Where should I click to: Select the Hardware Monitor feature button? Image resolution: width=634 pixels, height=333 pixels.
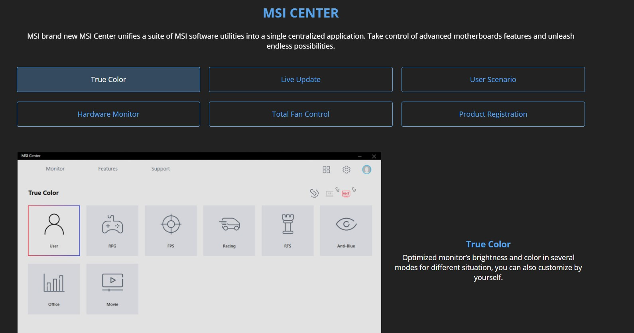tap(108, 114)
